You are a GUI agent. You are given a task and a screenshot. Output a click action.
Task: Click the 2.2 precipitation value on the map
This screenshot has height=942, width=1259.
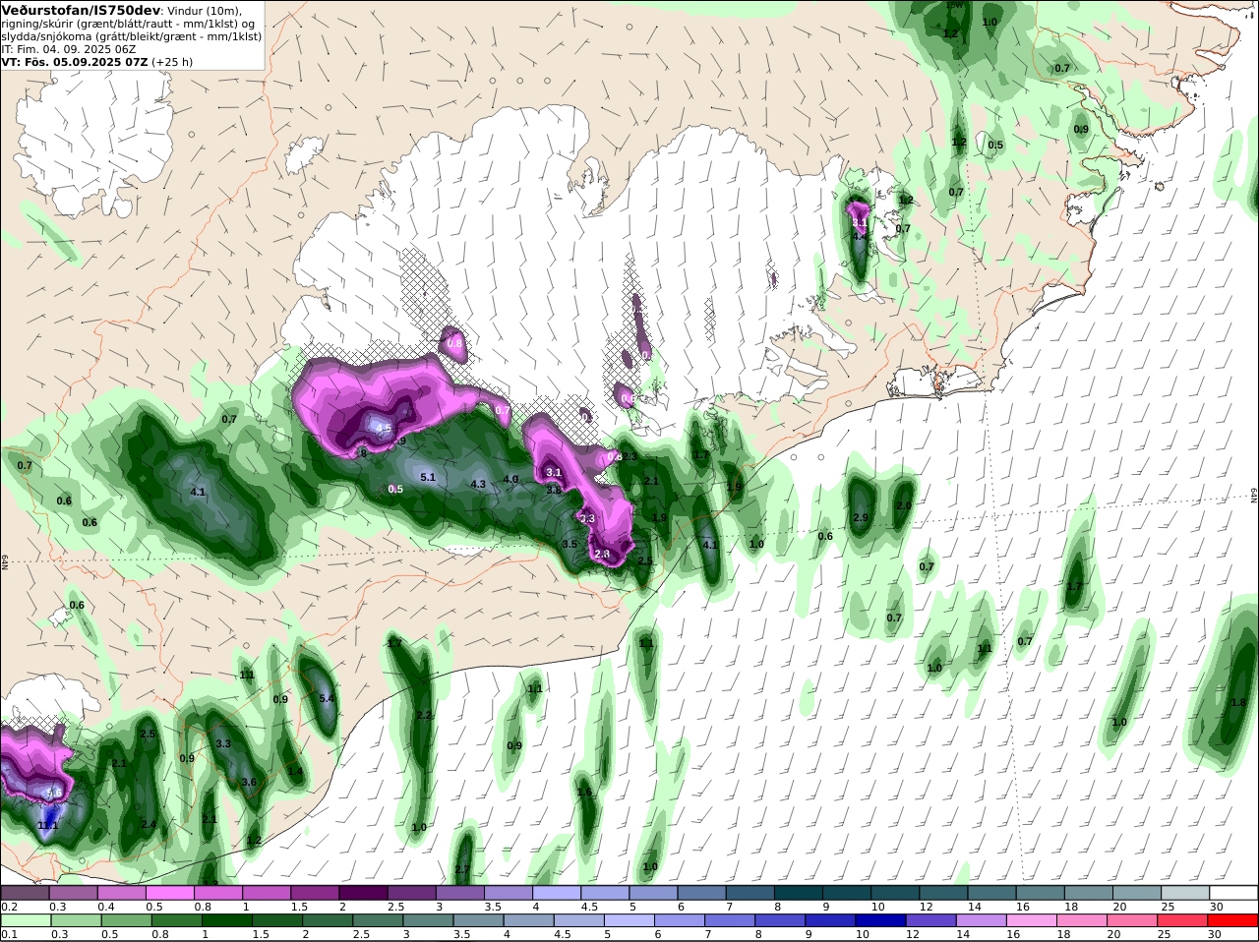(424, 715)
